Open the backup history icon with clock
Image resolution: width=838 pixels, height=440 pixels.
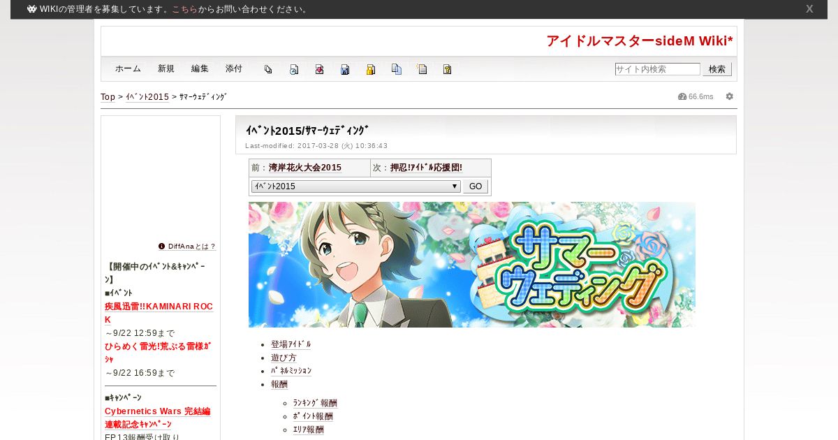pyautogui.click(x=294, y=69)
